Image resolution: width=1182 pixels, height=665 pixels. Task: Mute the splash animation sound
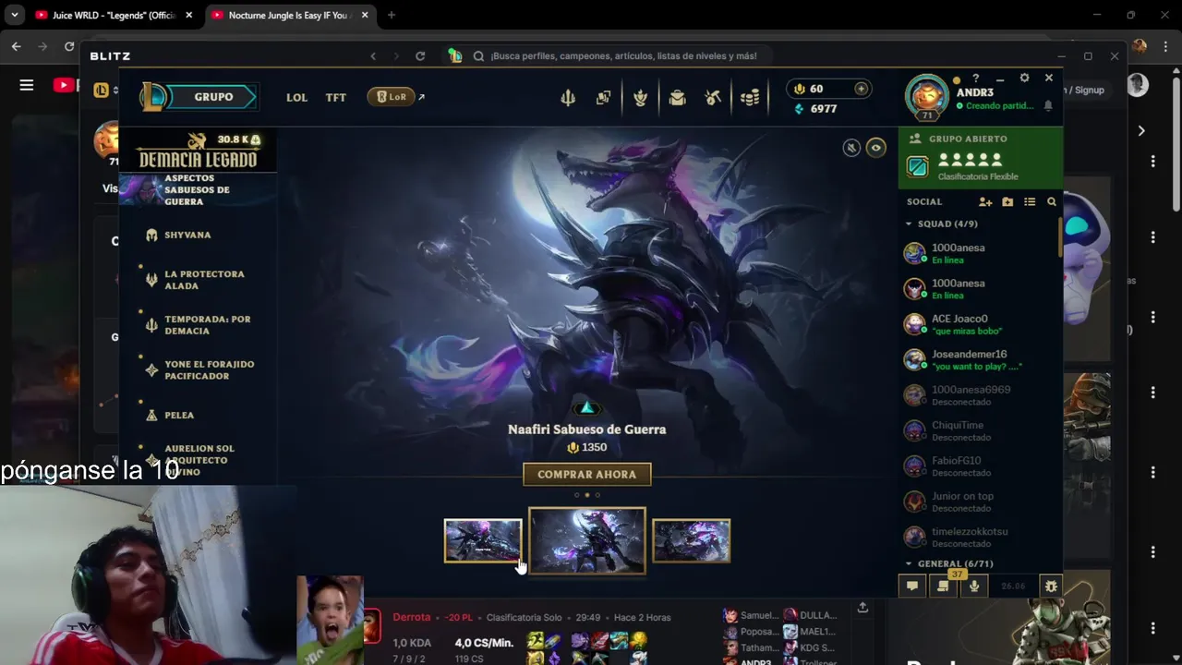(x=851, y=148)
